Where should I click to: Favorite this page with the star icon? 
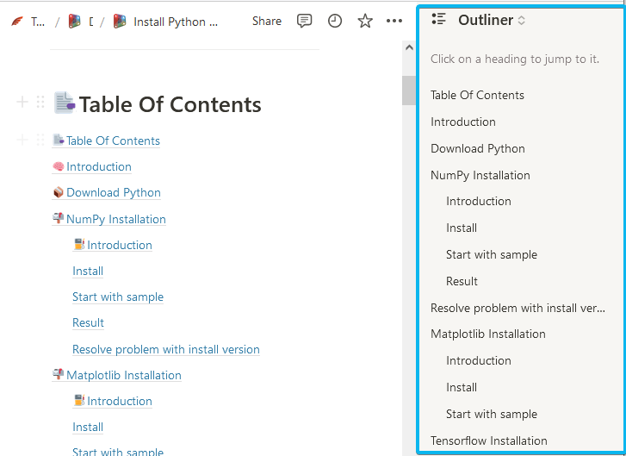365,22
